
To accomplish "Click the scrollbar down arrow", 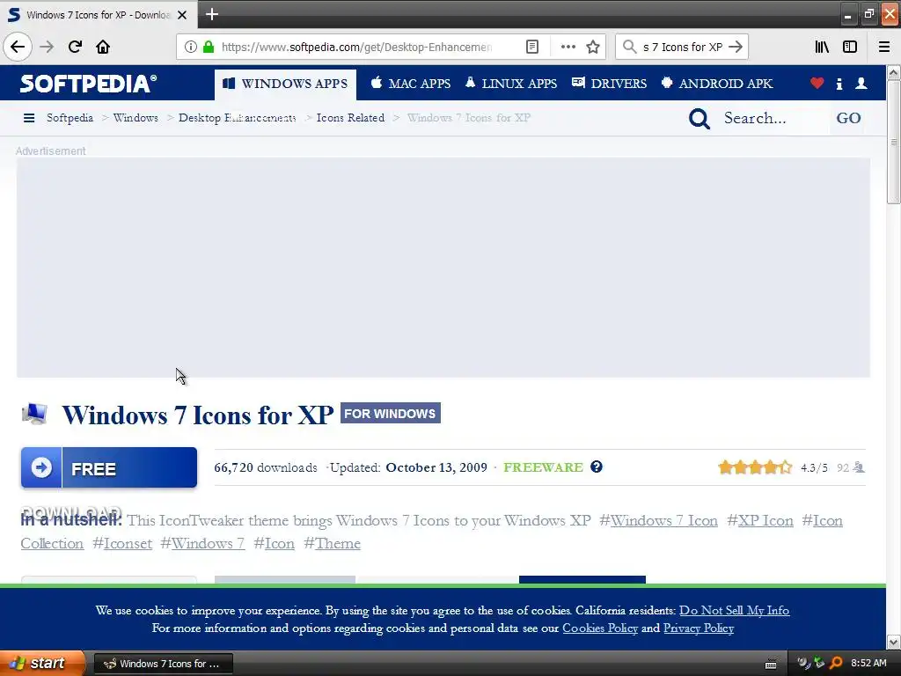I will pyautogui.click(x=893, y=642).
